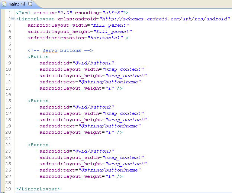This screenshot has width=232, height=193.
Task: Close the main.xml tab
Action: pyautogui.click(x=30, y=4)
